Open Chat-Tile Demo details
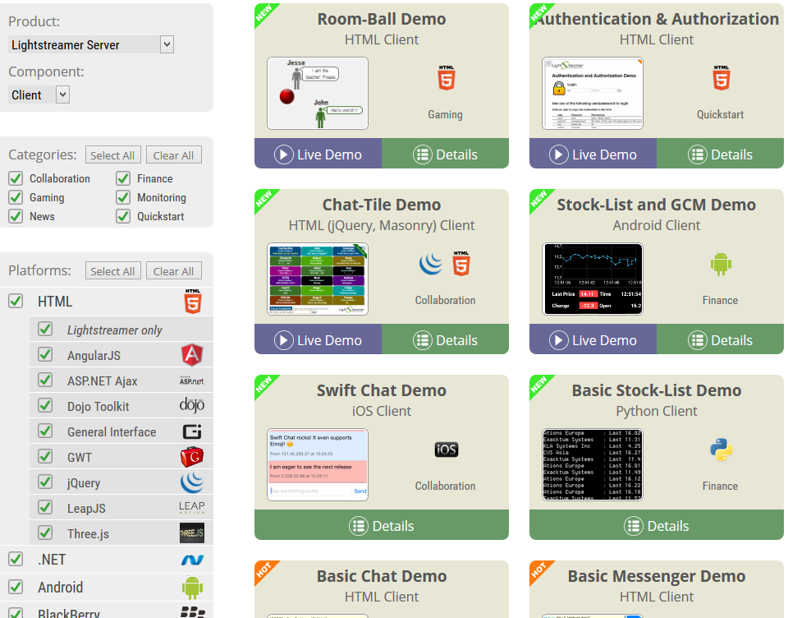The width and height of the screenshot is (788, 618). click(445, 339)
